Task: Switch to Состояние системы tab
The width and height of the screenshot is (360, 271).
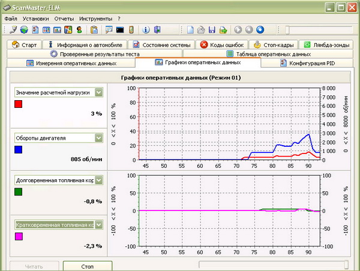Action: pos(161,45)
